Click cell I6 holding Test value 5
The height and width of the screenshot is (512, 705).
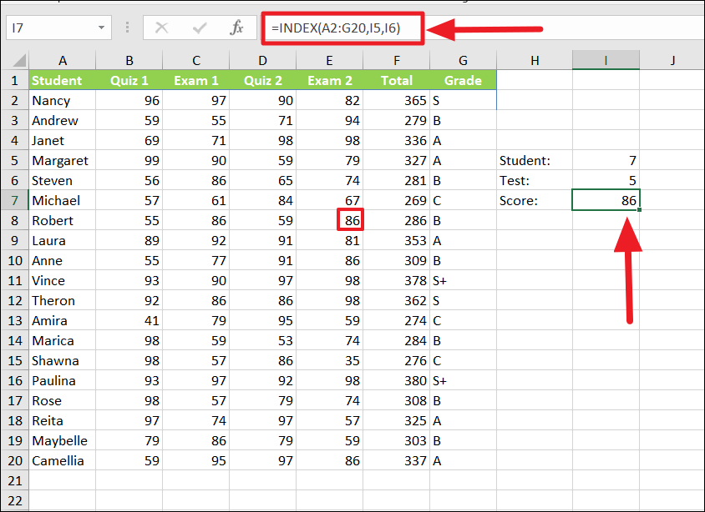pos(606,180)
